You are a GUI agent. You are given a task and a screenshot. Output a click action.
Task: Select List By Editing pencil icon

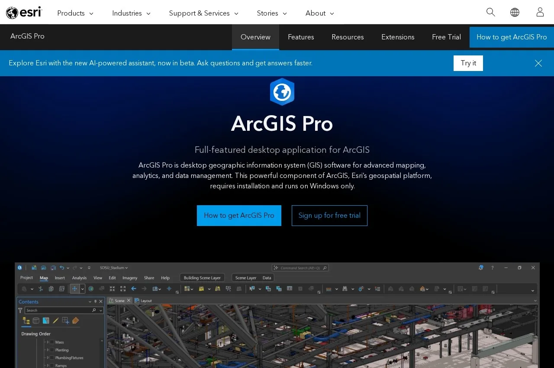point(55,321)
